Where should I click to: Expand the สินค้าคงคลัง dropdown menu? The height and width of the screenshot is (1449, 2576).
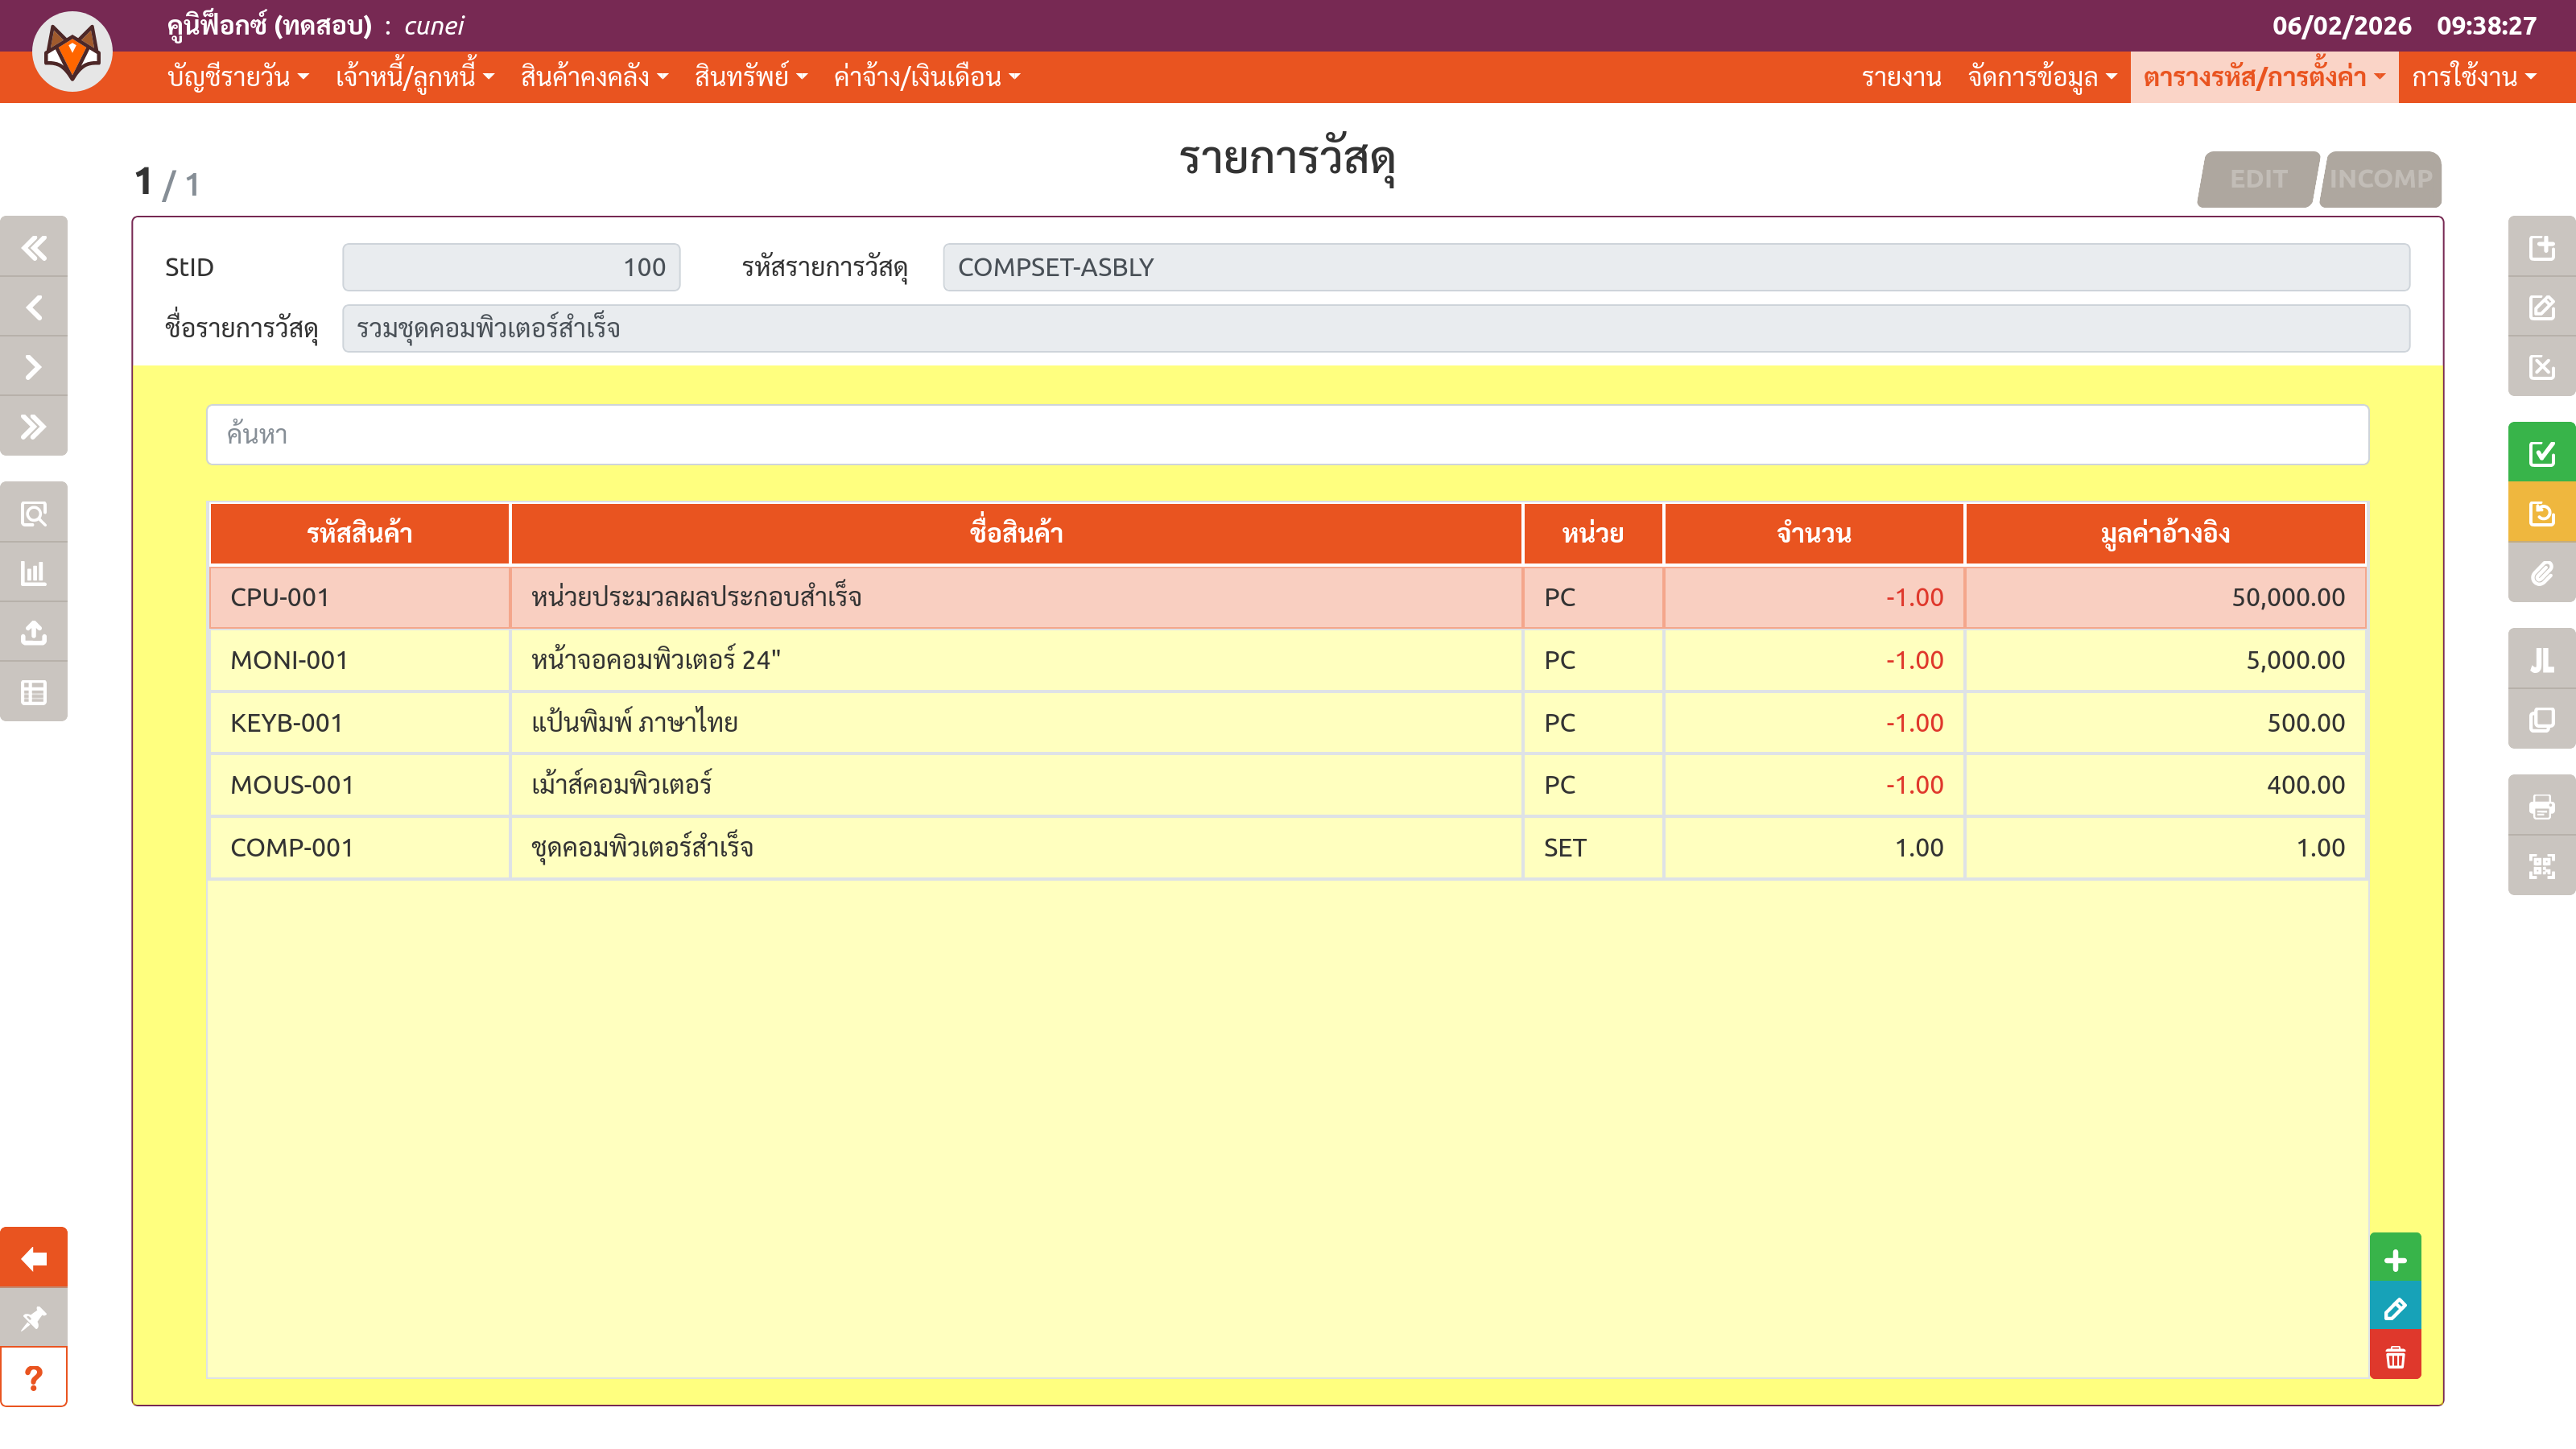coord(594,77)
